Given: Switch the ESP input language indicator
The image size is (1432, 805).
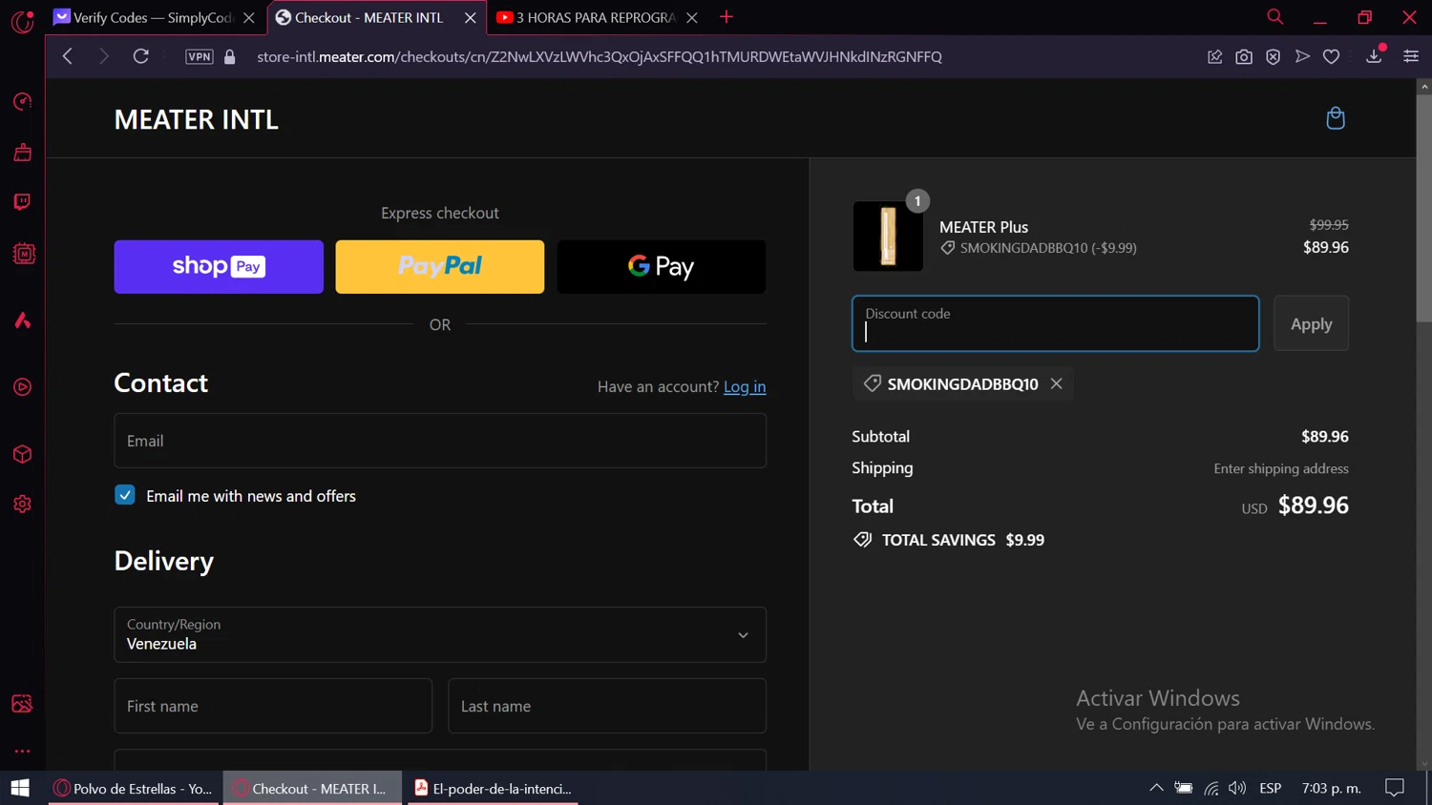Looking at the screenshot, I should (1270, 788).
